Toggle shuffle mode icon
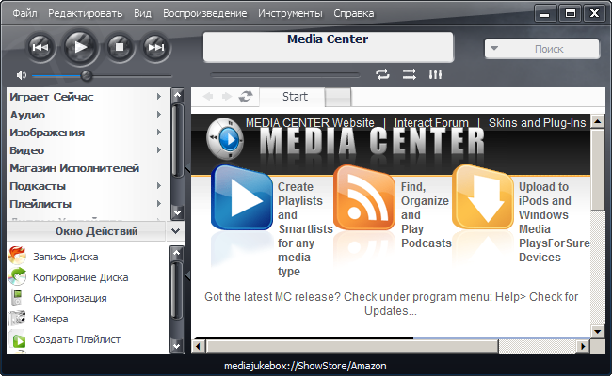Screen dimensions: 612x376 click(x=410, y=74)
